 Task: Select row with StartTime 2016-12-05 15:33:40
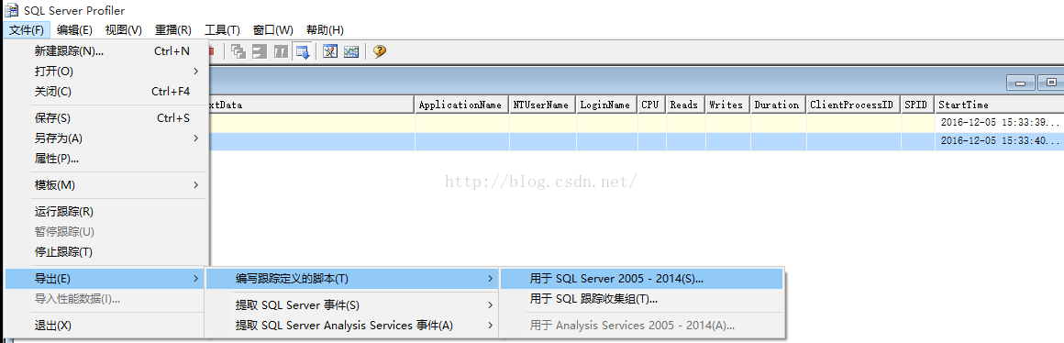tap(637, 141)
